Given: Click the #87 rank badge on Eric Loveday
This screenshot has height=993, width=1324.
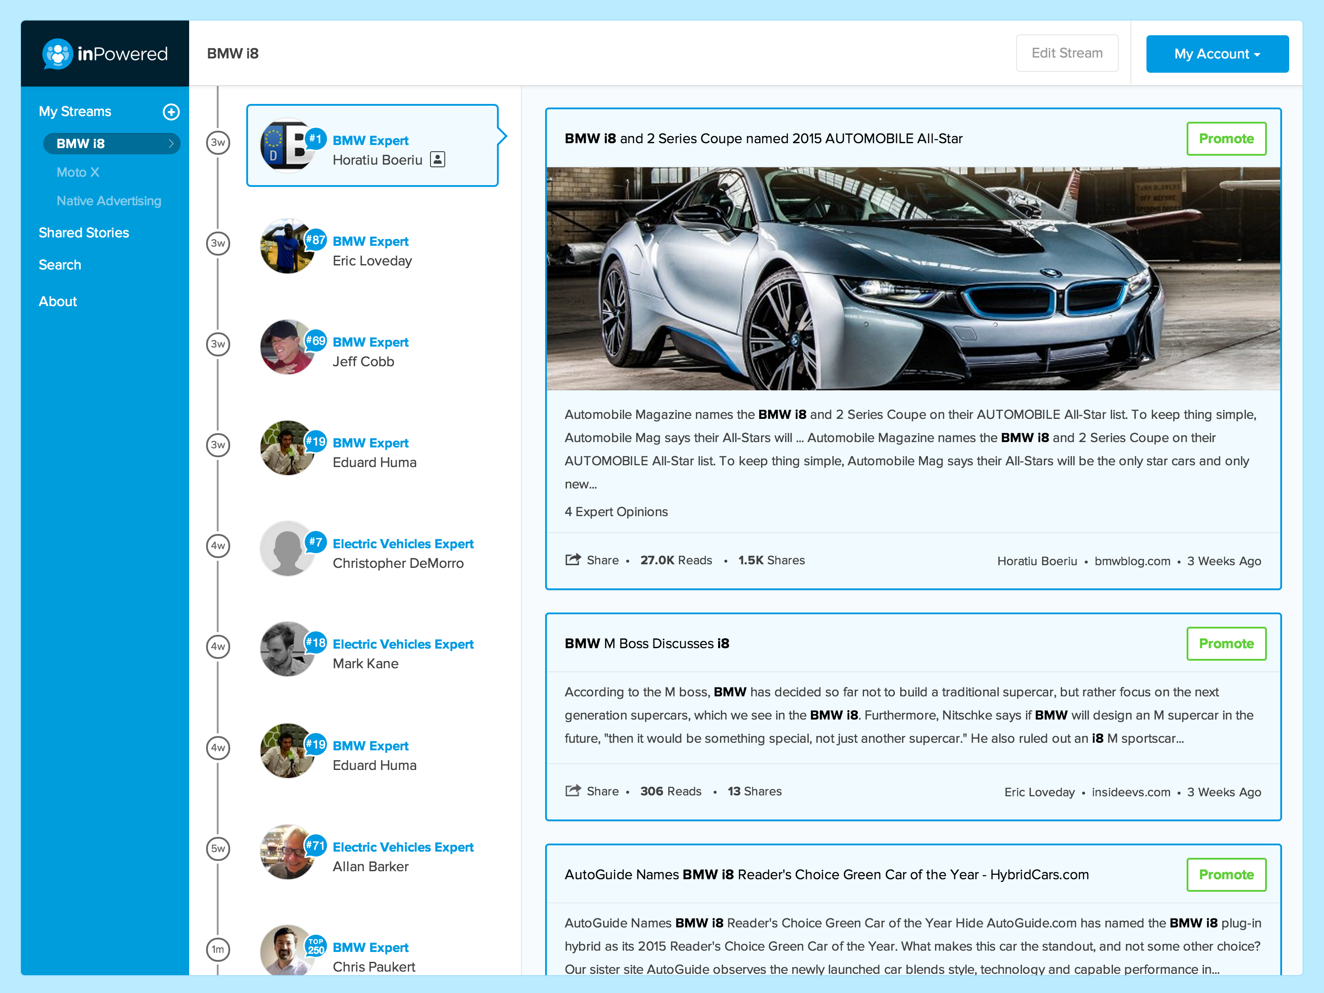Looking at the screenshot, I should pos(315,240).
